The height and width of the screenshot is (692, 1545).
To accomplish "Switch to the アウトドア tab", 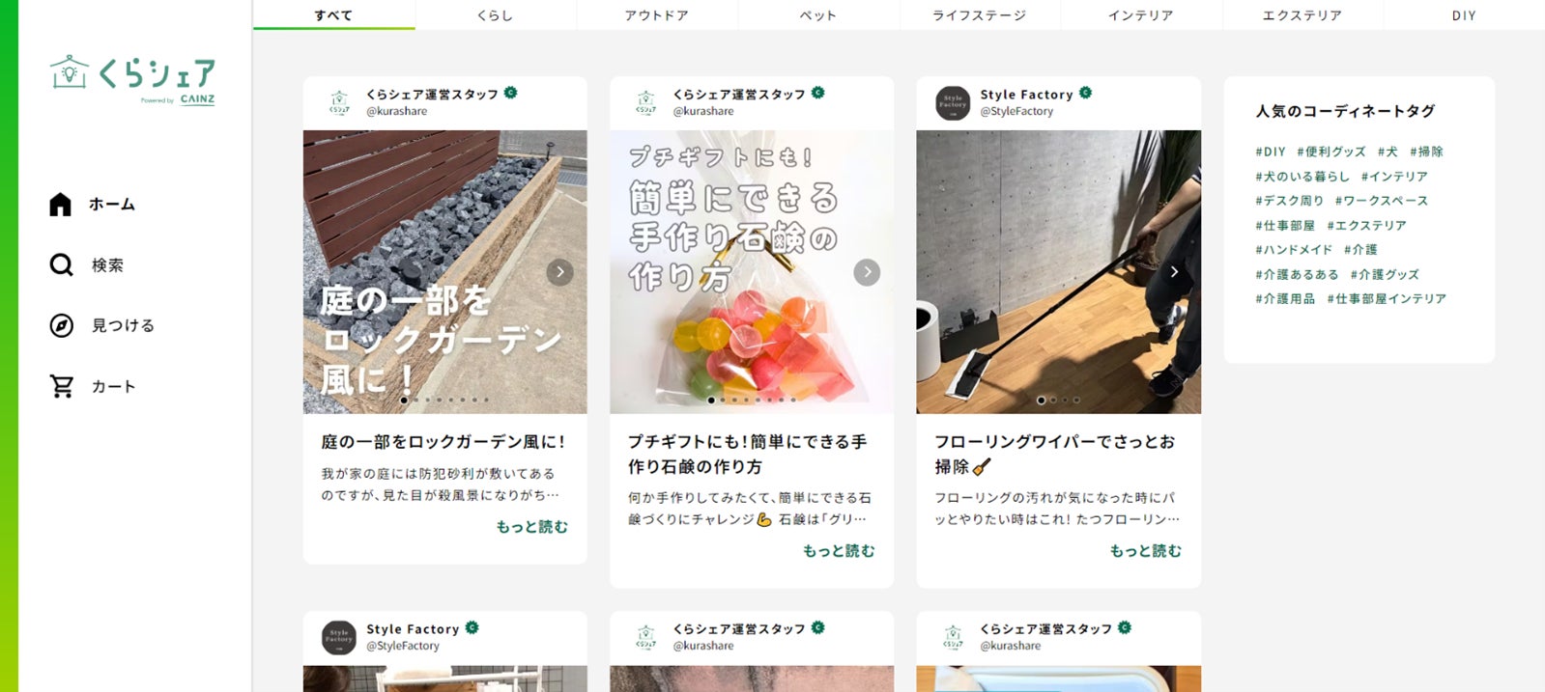I will pos(657,15).
